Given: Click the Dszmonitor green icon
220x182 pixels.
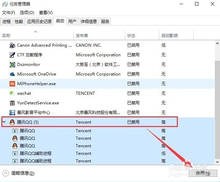Looking at the screenshot, I should click(x=12, y=65).
